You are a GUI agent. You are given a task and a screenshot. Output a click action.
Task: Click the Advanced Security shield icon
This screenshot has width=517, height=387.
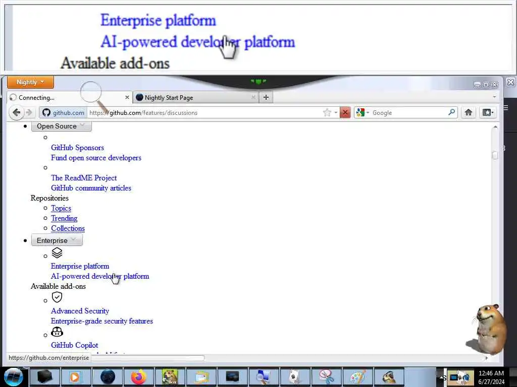click(x=57, y=297)
